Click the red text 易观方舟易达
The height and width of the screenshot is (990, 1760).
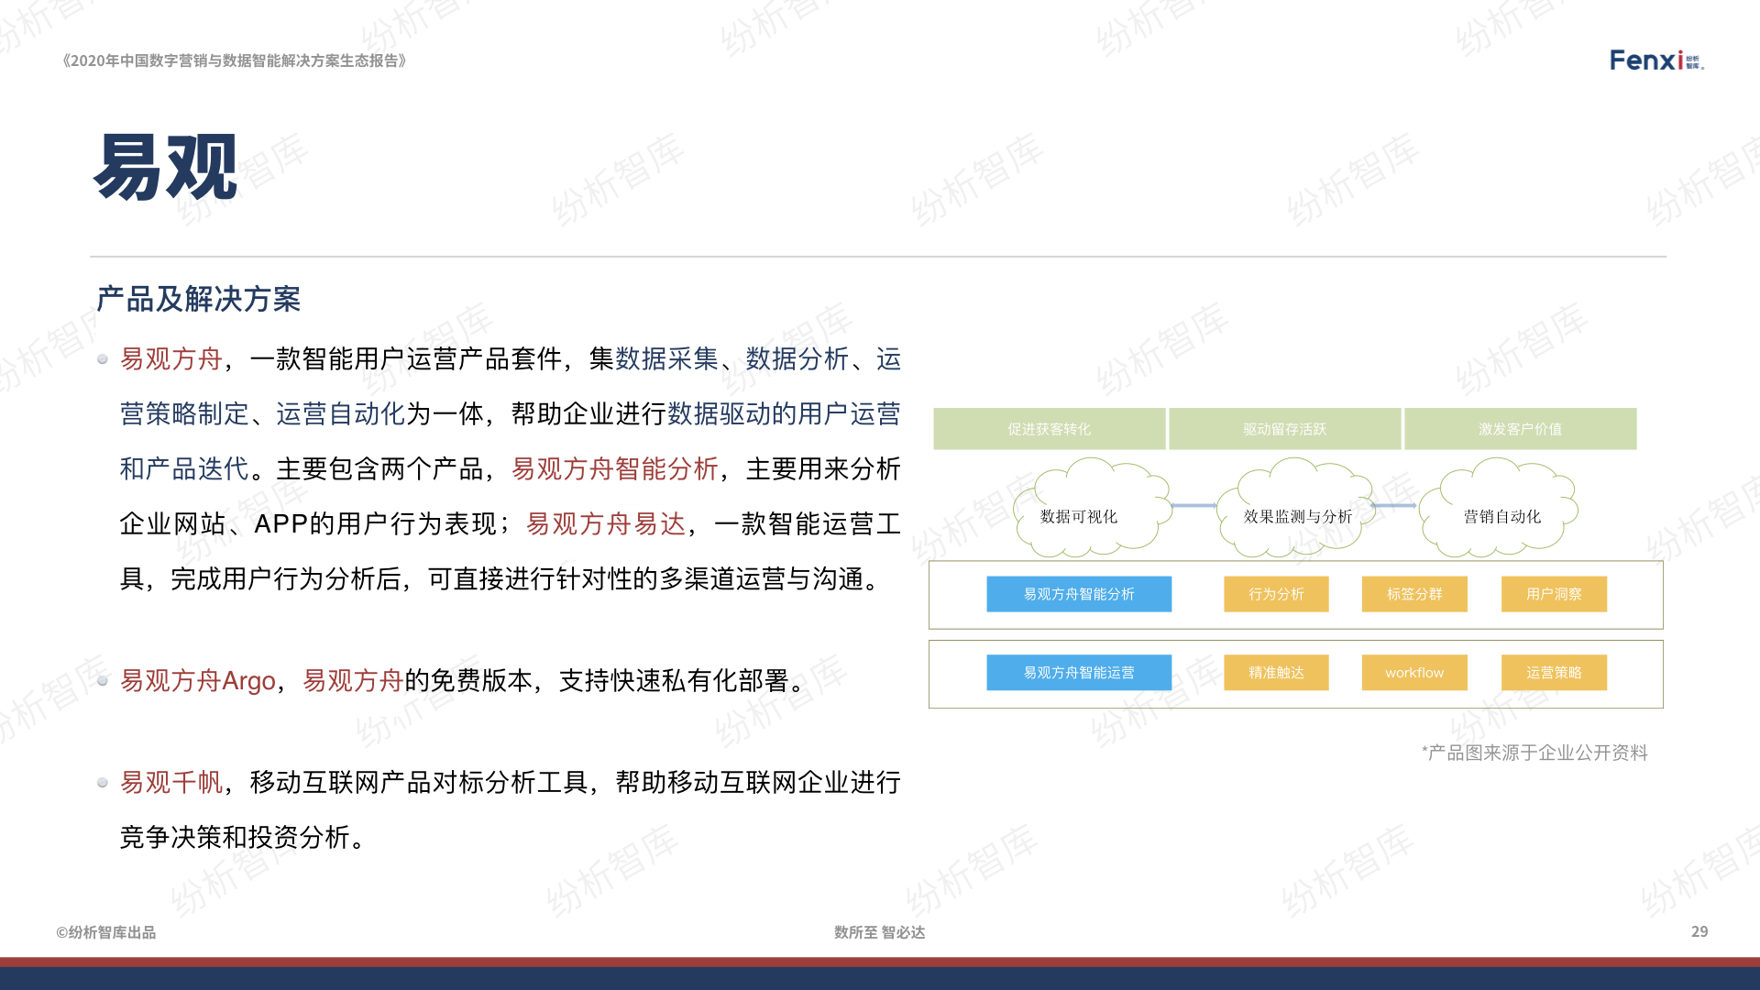pos(606,524)
